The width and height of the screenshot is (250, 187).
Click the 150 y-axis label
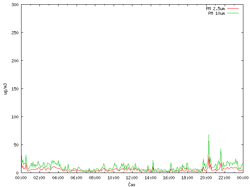15,89
